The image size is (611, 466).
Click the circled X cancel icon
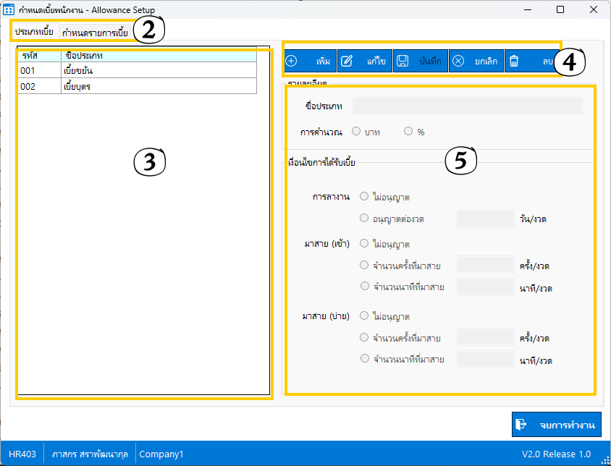pos(458,62)
